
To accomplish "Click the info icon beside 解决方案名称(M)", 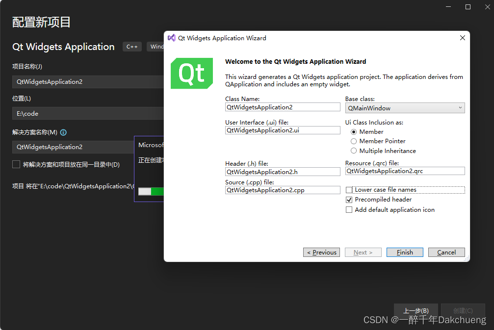I will (x=63, y=132).
